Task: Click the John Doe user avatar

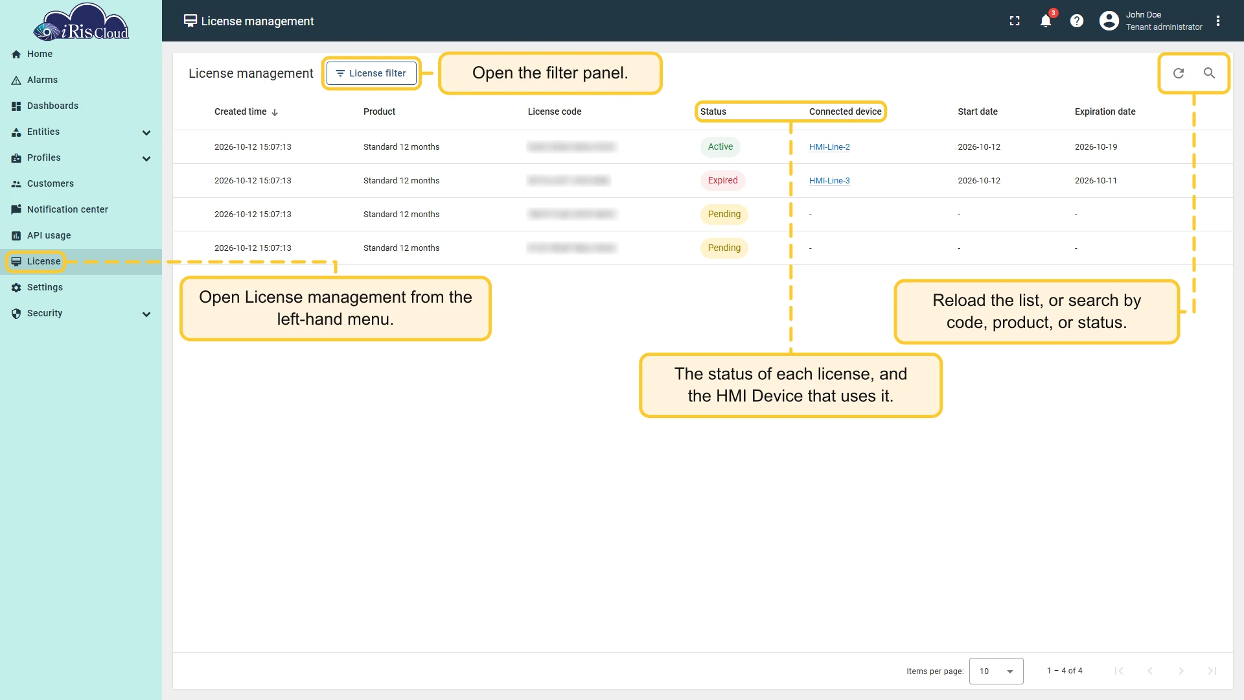Action: click(x=1109, y=21)
